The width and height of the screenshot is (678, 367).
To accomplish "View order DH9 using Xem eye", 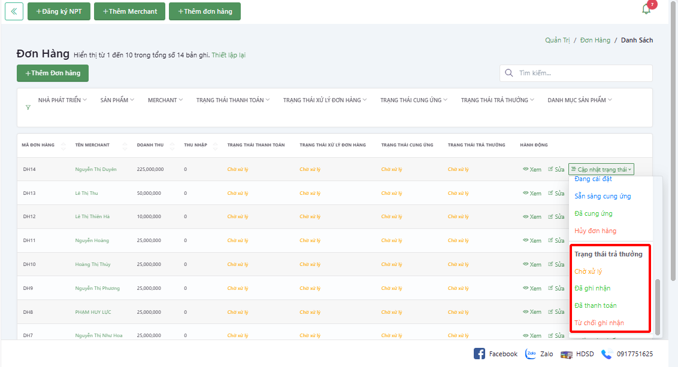I will [532, 288].
